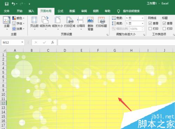Open 调整为合适大小 dialog launcher
Image resolution: width=175 pixels, height=129 pixels.
144,35
